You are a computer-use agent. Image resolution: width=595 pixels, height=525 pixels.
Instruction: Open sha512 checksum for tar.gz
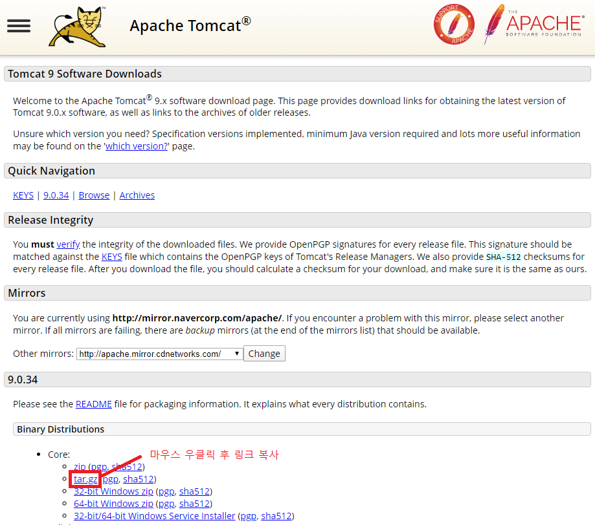click(138, 479)
